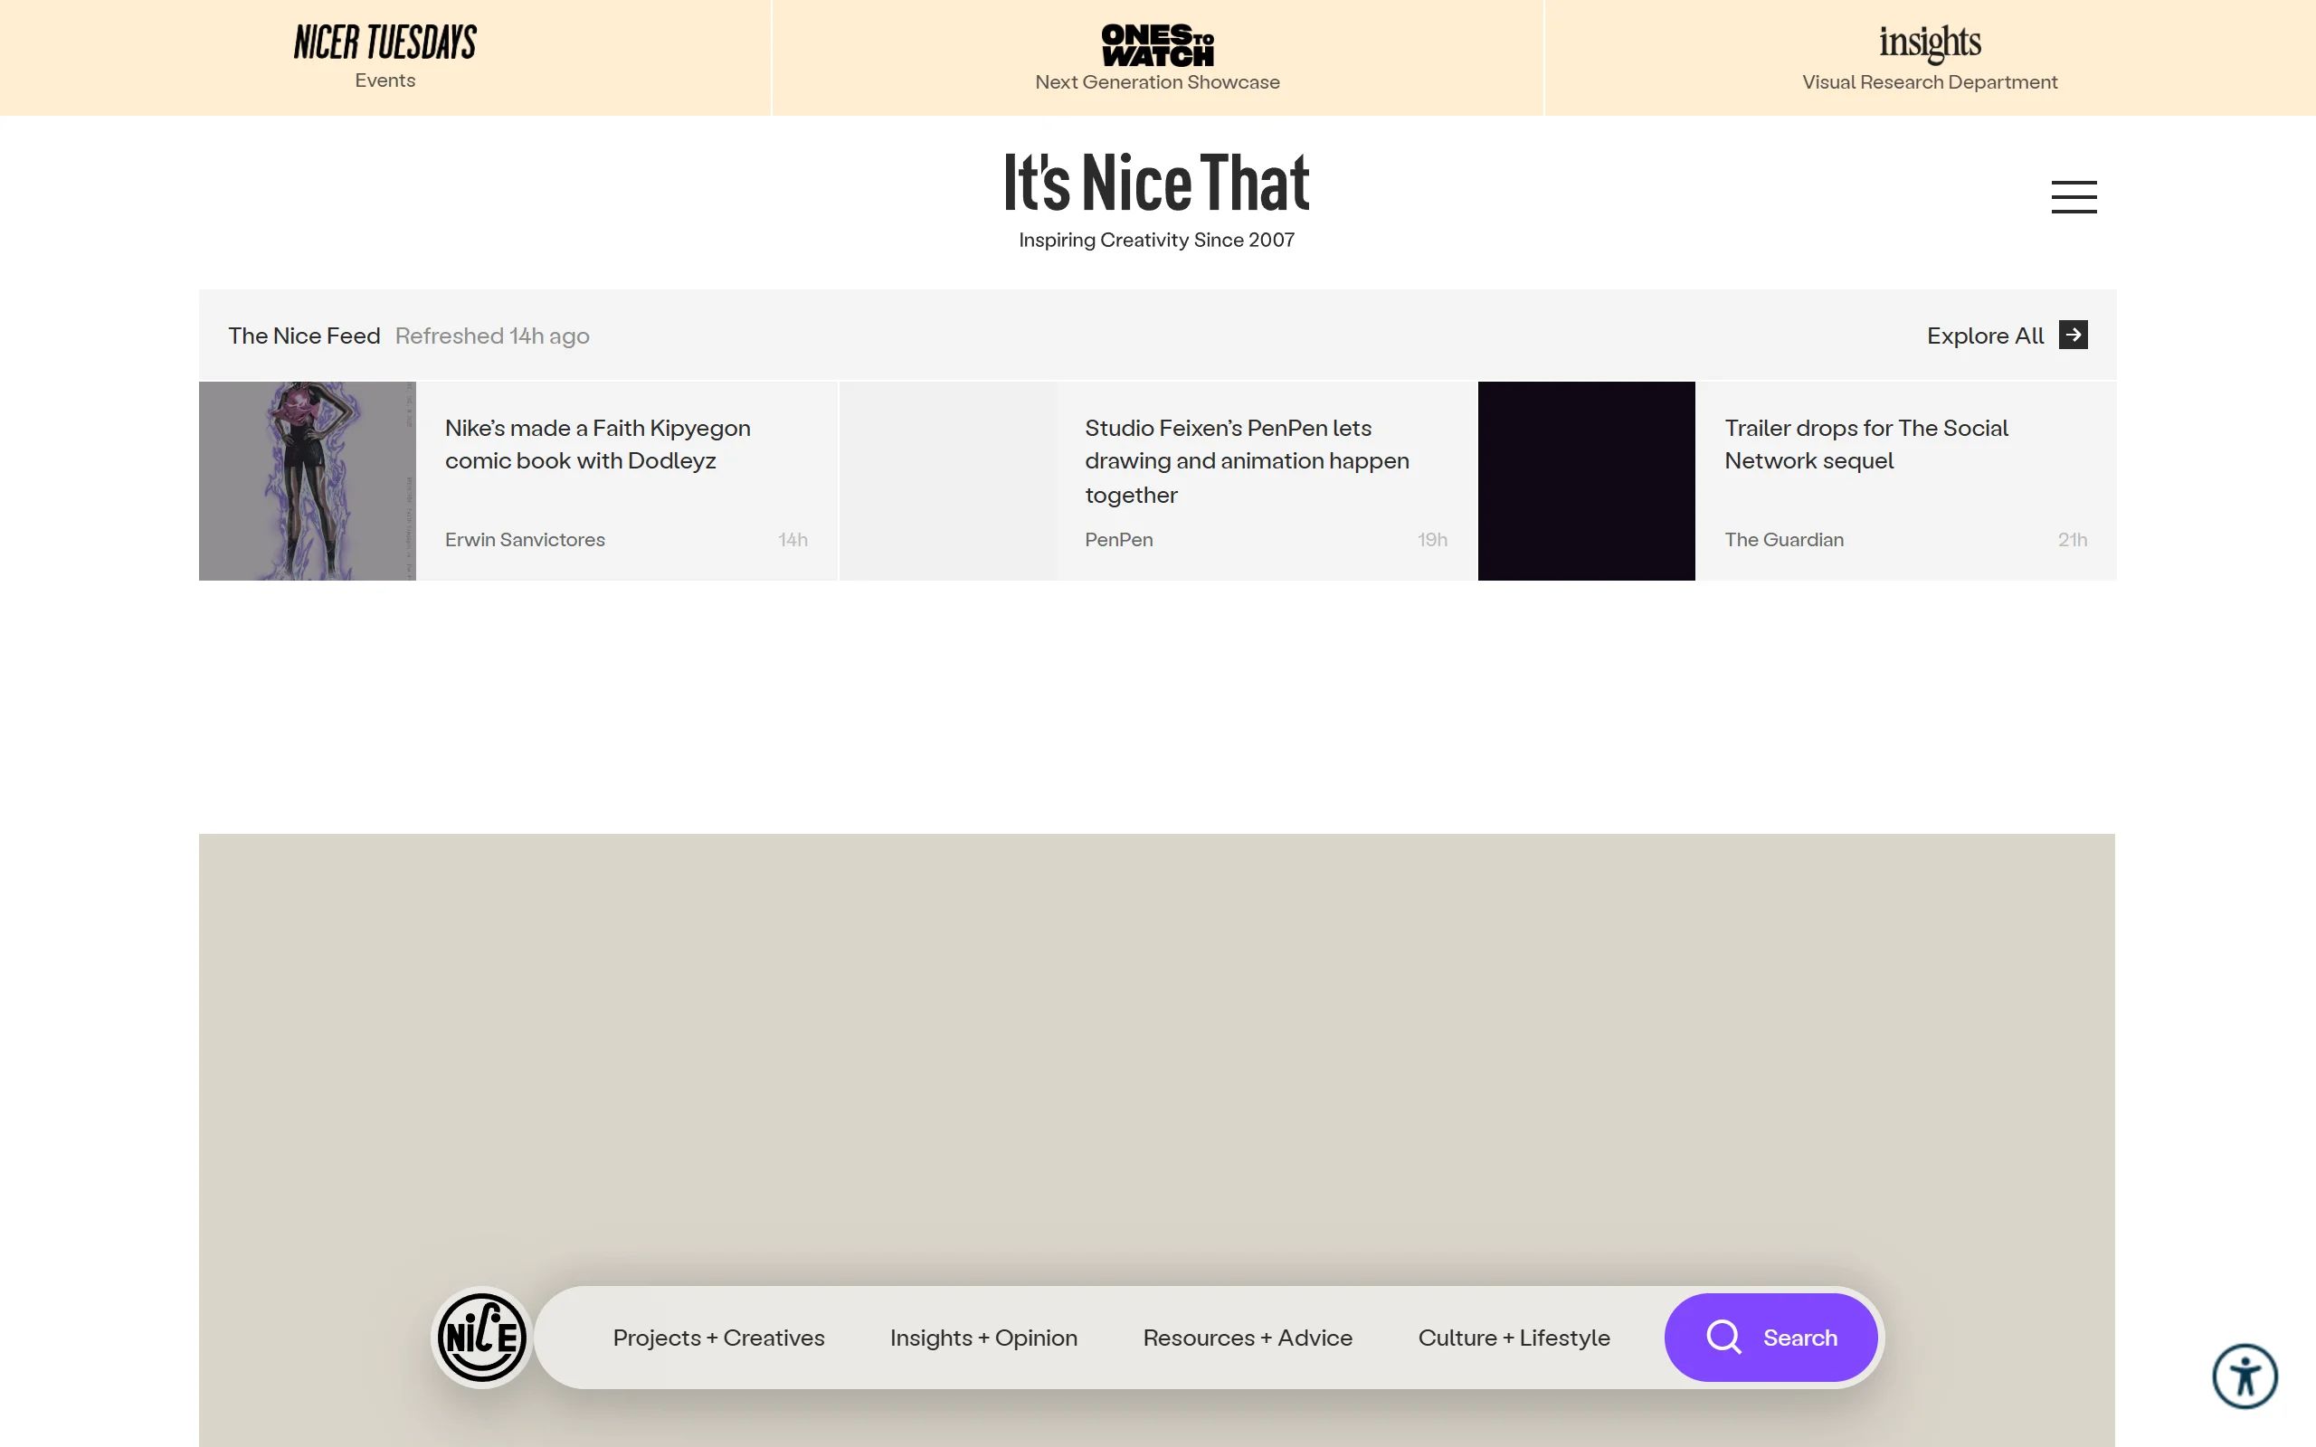Click the Faith Kipyegon comic thumbnail
This screenshot has height=1447, width=2316.
point(308,480)
